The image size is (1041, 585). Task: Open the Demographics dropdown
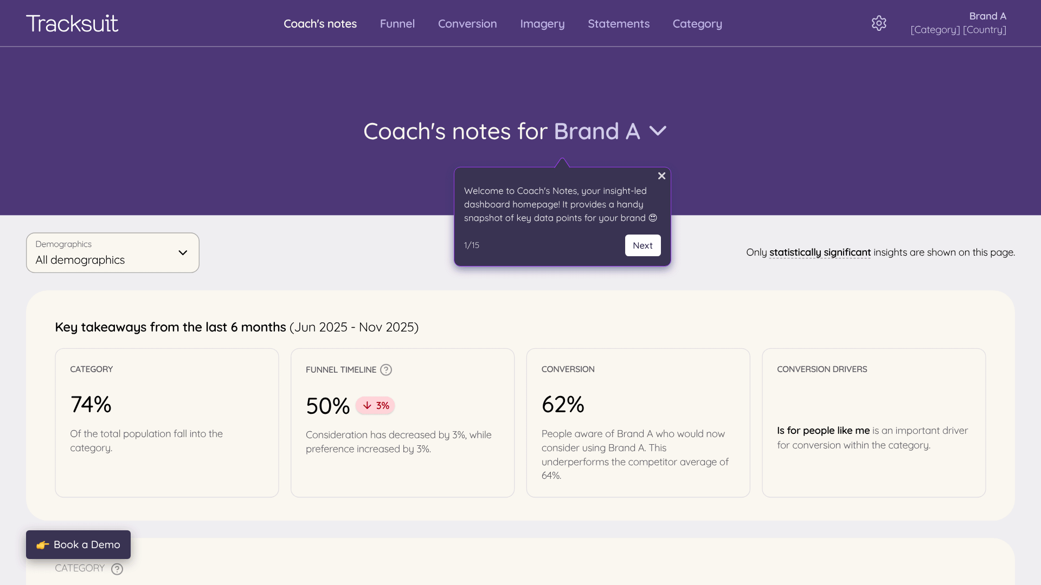point(113,253)
